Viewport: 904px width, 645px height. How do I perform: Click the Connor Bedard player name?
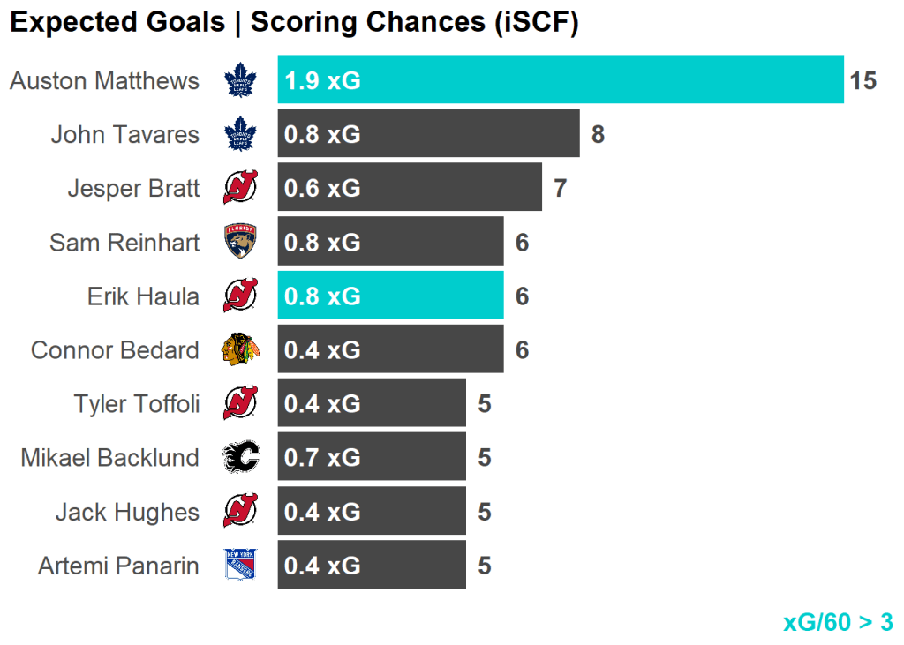[115, 350]
